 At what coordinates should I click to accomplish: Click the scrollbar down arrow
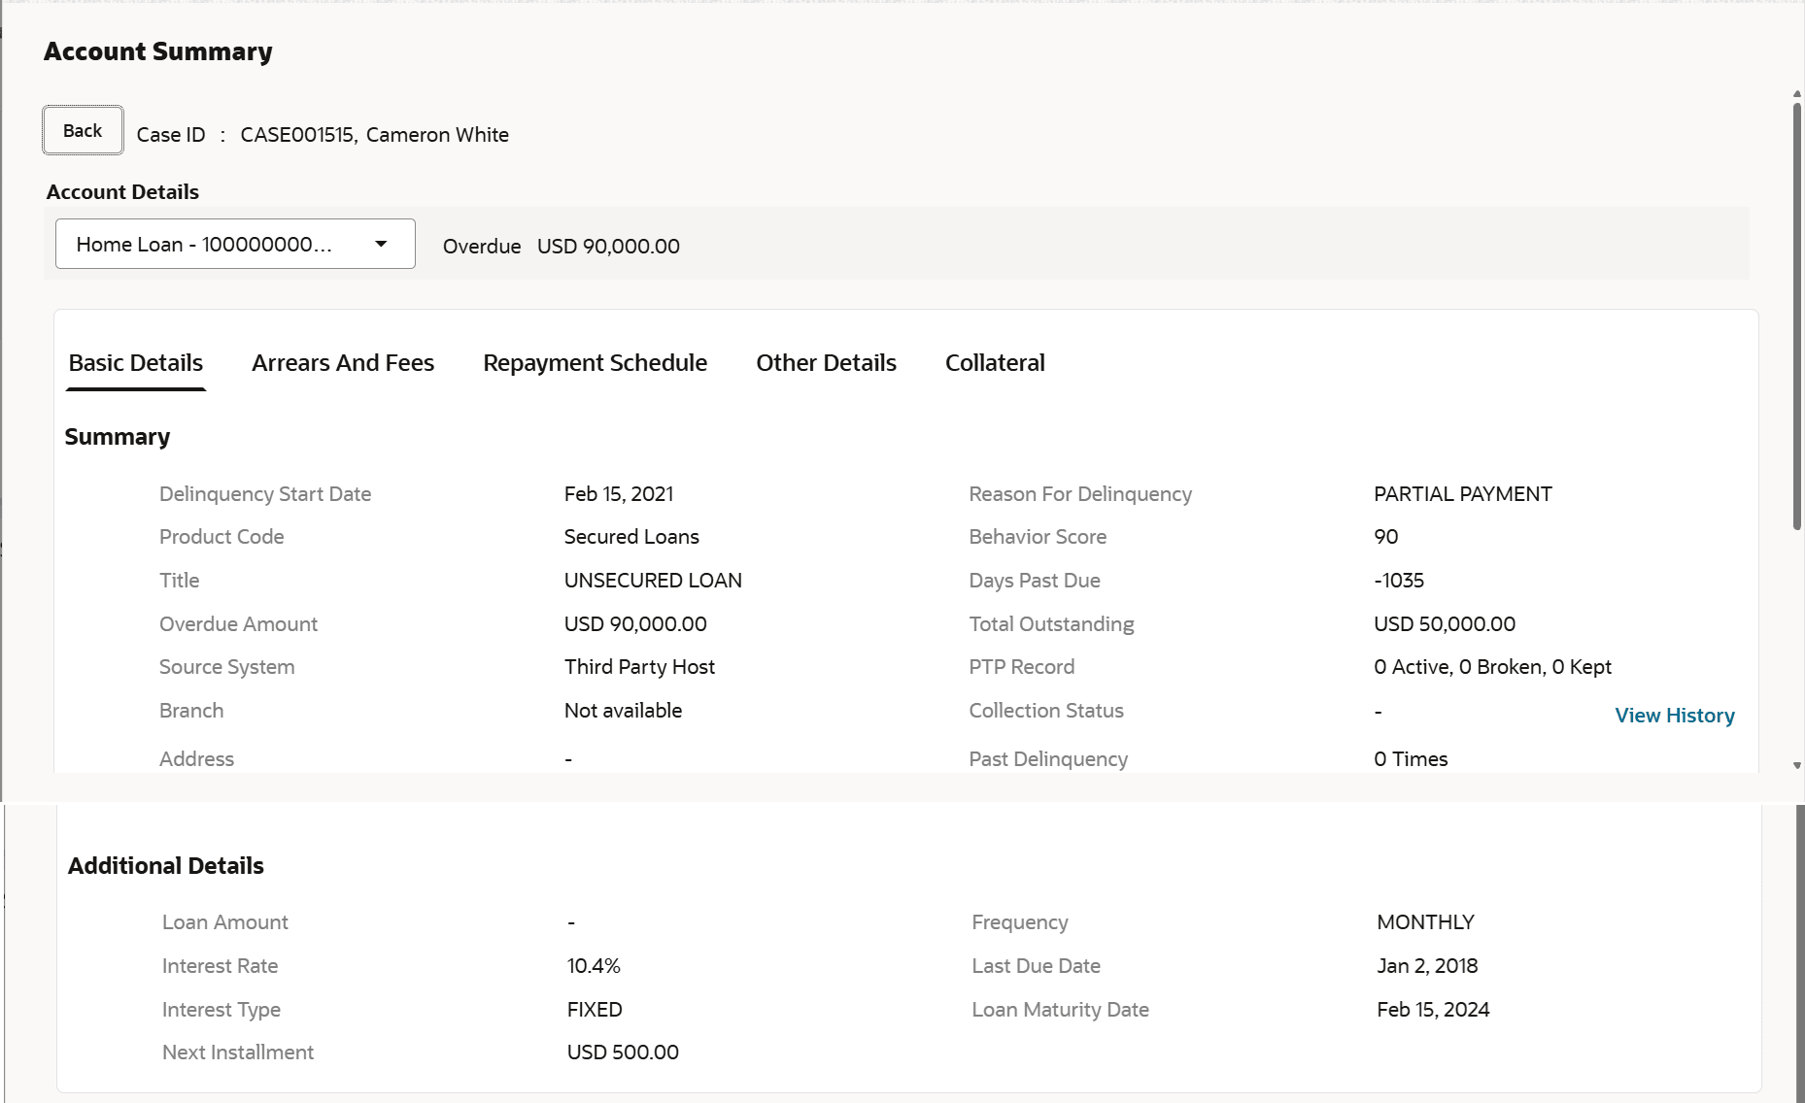coord(1797,766)
